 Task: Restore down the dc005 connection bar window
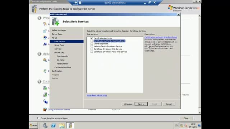pyautogui.click(x=149, y=3)
